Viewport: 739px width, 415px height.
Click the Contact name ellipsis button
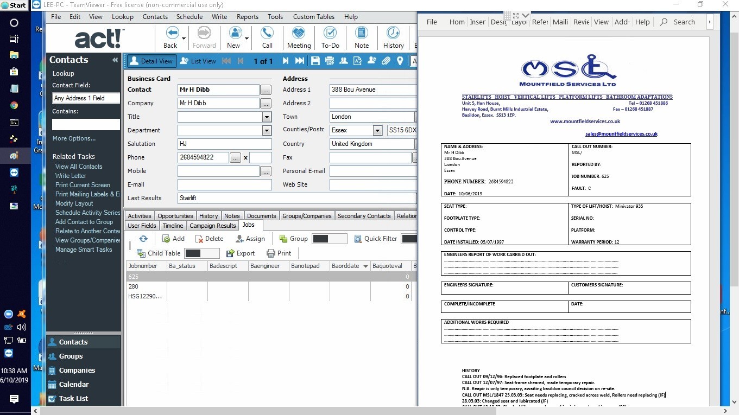[266, 90]
